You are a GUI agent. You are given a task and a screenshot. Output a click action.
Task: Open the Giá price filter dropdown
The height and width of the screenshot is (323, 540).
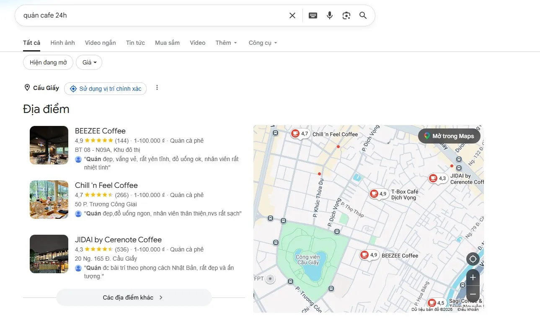click(90, 62)
